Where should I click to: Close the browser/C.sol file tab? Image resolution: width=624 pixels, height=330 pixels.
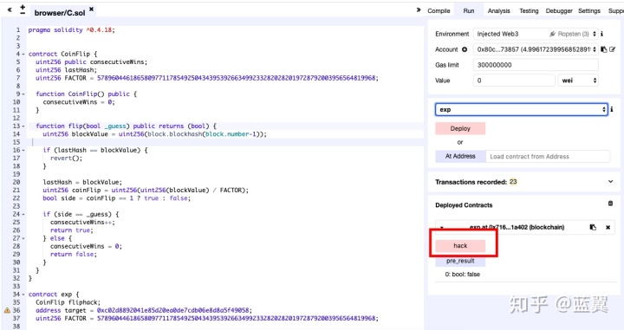tap(91, 9)
